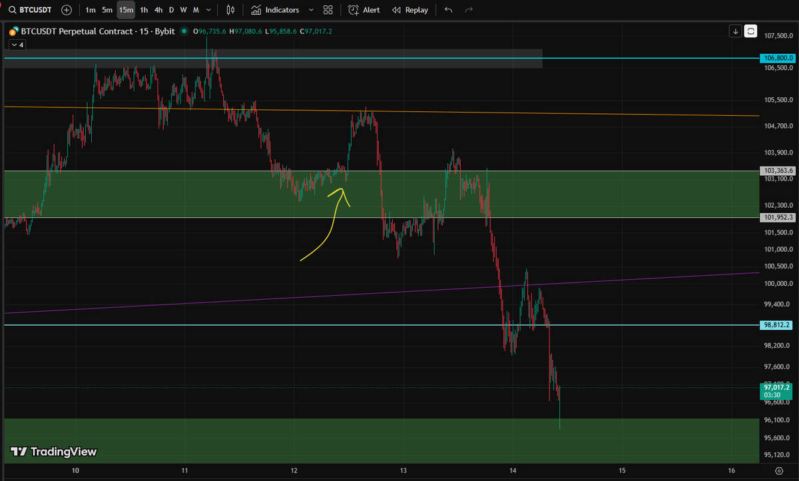Click the redo arrow
The width and height of the screenshot is (799, 481).
469,10
